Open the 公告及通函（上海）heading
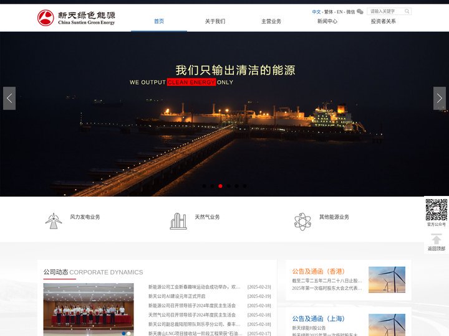449x336 pixels. tap(319, 319)
